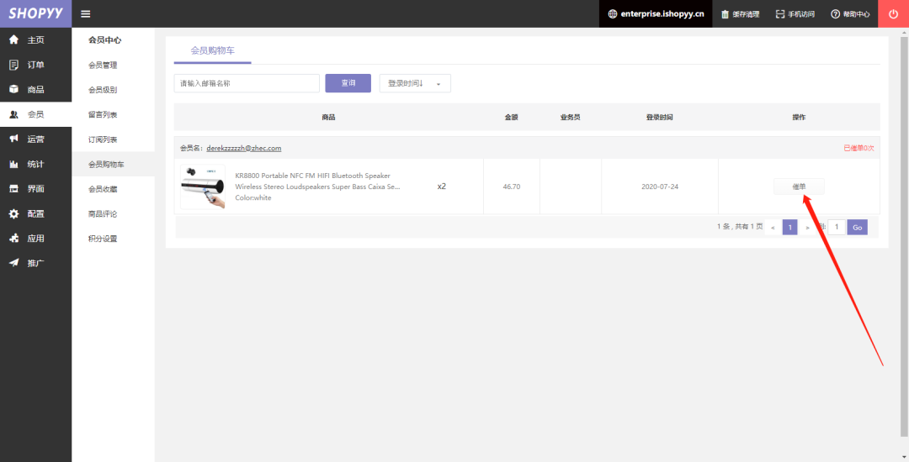Click the 催单 reminder button
The image size is (909, 462).
(799, 186)
